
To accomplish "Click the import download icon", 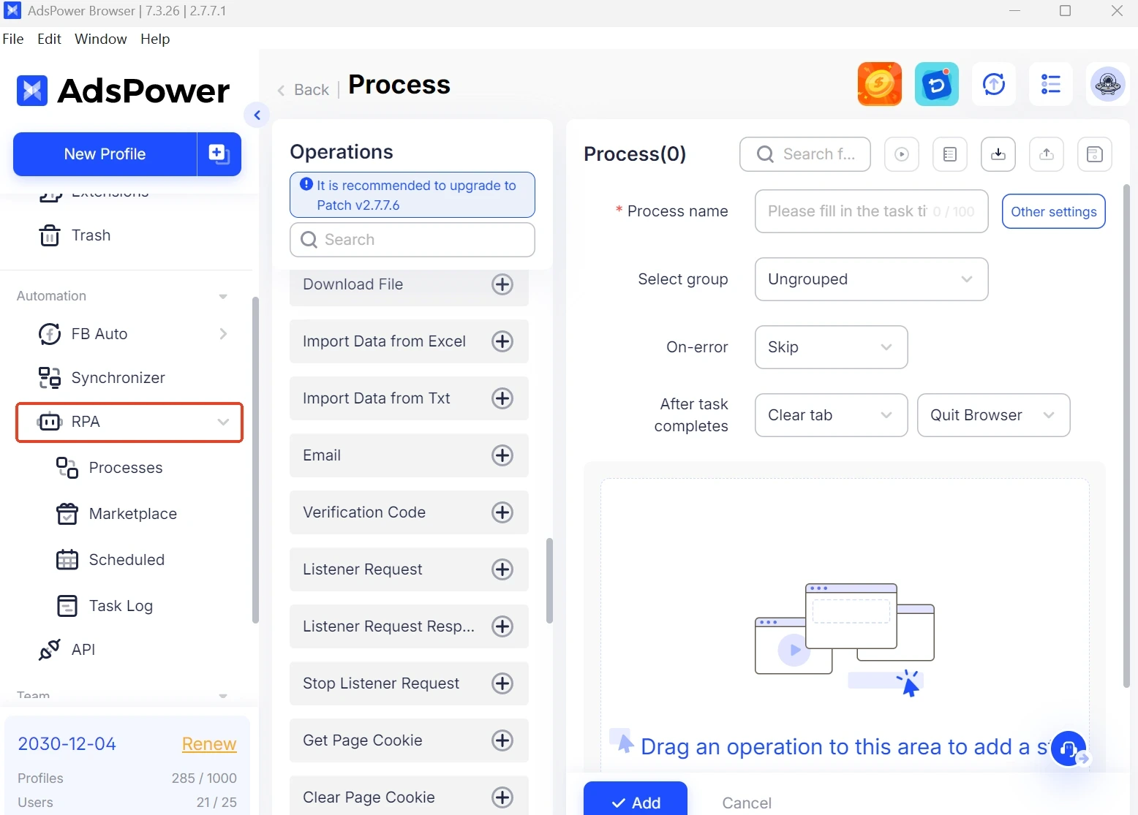I will pyautogui.click(x=998, y=154).
